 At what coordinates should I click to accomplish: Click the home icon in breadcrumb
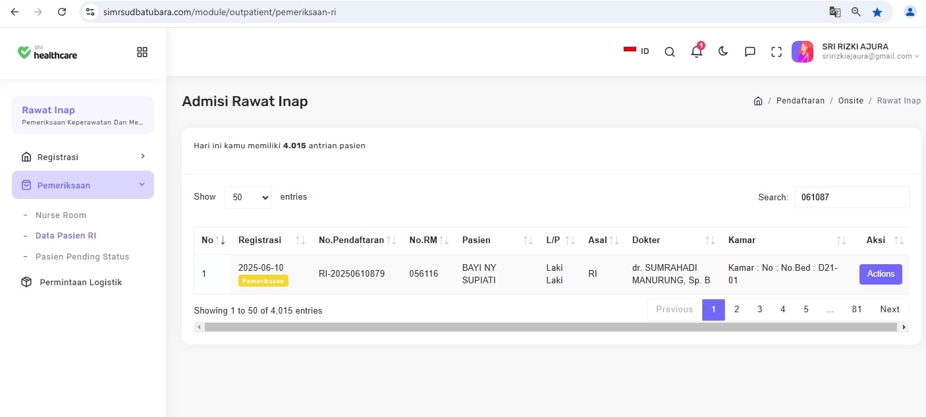758,101
